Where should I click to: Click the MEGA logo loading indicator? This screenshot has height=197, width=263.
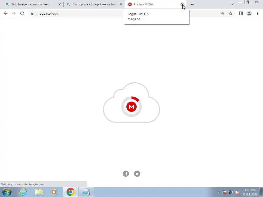click(131, 107)
